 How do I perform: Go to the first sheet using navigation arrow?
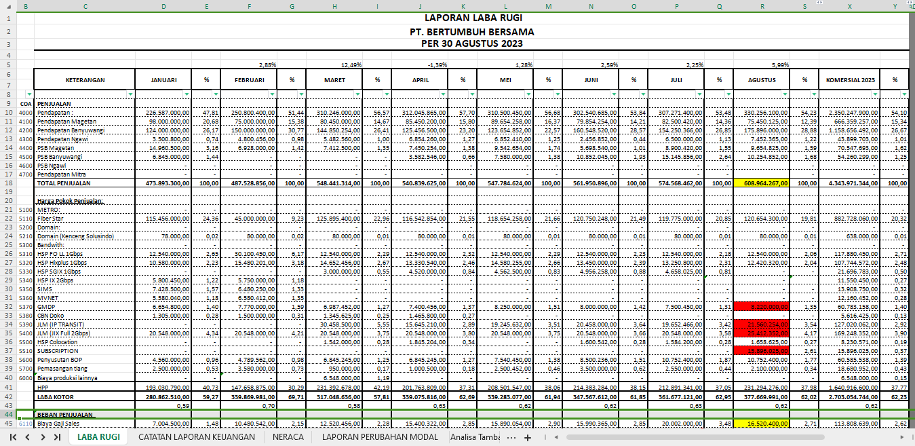[x=12, y=437]
